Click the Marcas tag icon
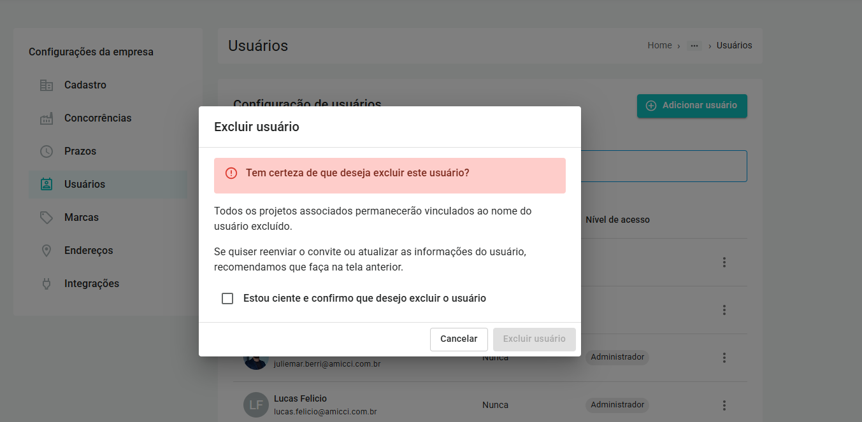 pyautogui.click(x=46, y=218)
